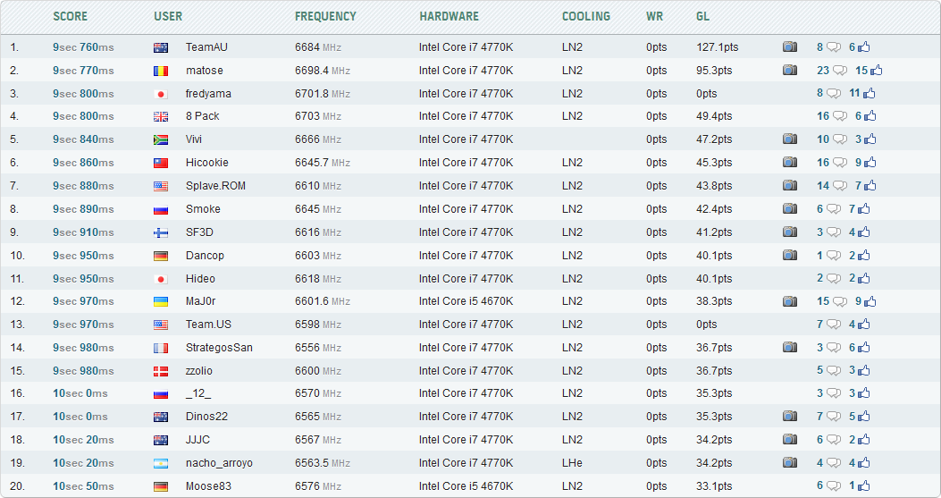Image resolution: width=941 pixels, height=498 pixels.
Task: Open comment bubble for Splave.ROM's score
Action: pos(840,186)
